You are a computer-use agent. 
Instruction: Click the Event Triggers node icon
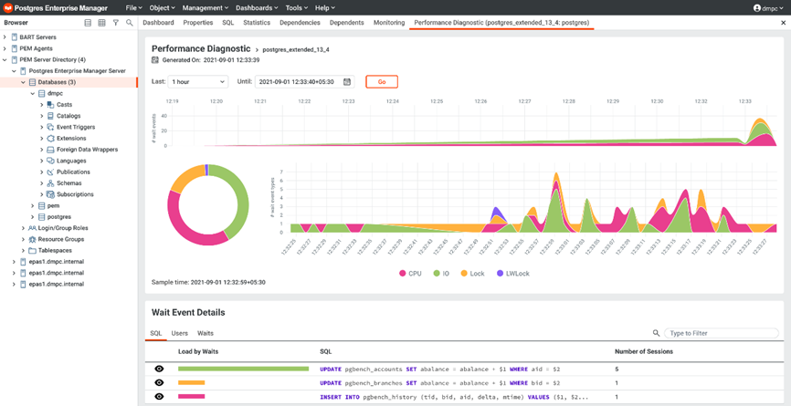(50, 127)
